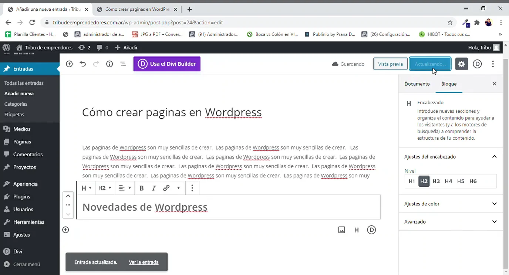Close the settings sidebar
Screen dimensions: 509x275
(494, 84)
